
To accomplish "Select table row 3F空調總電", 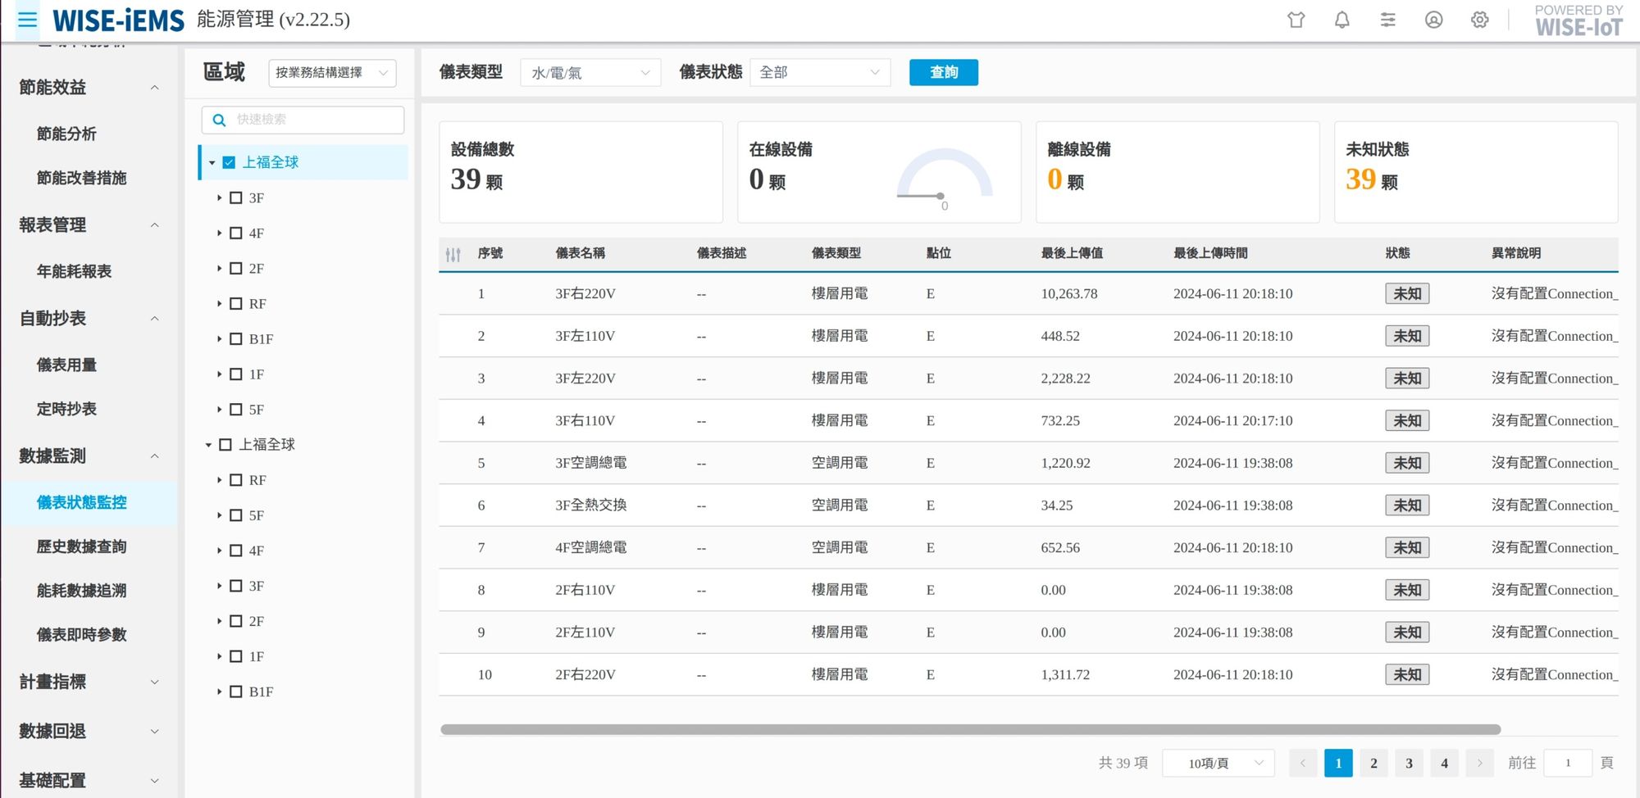I will pos(1028,463).
